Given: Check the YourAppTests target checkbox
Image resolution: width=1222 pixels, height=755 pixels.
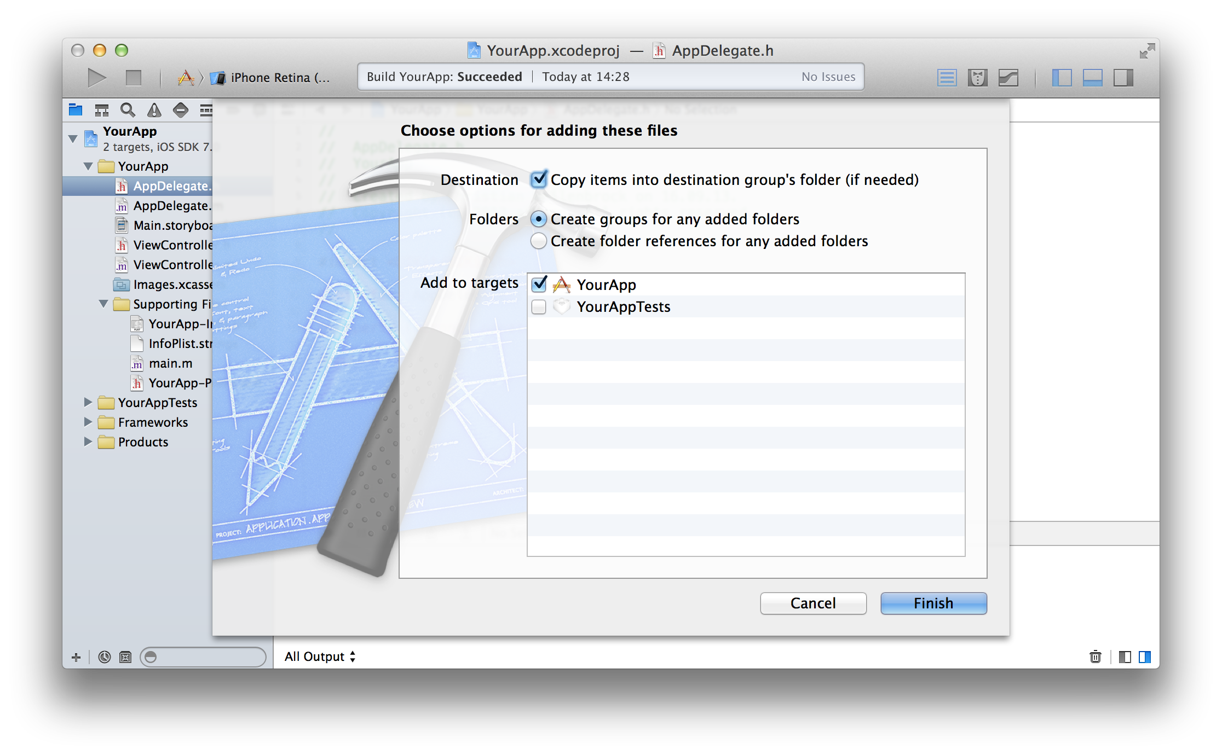Looking at the screenshot, I should click(x=539, y=307).
